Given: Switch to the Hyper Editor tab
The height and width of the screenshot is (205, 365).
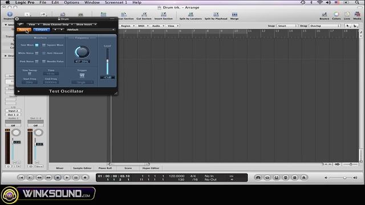Looking at the screenshot, I should 151,168.
